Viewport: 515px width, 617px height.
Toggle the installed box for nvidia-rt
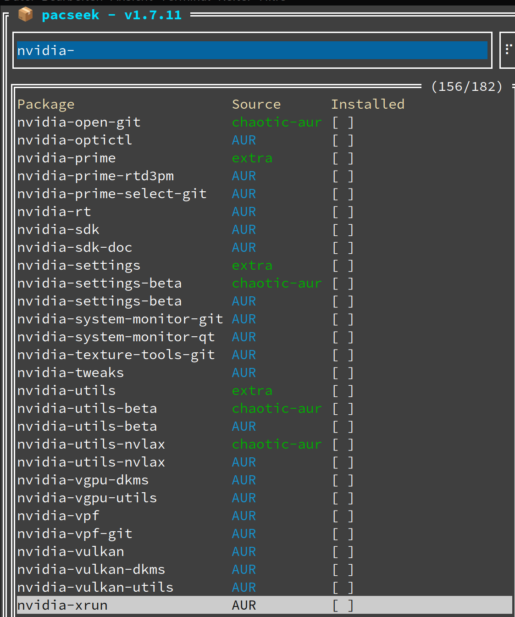point(343,212)
